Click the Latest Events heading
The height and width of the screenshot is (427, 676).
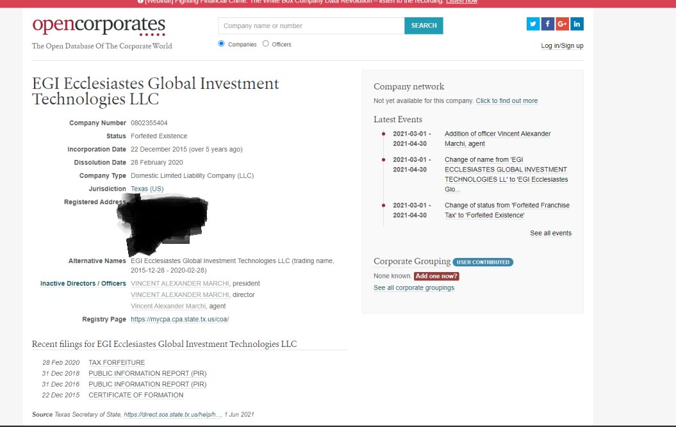(x=398, y=119)
